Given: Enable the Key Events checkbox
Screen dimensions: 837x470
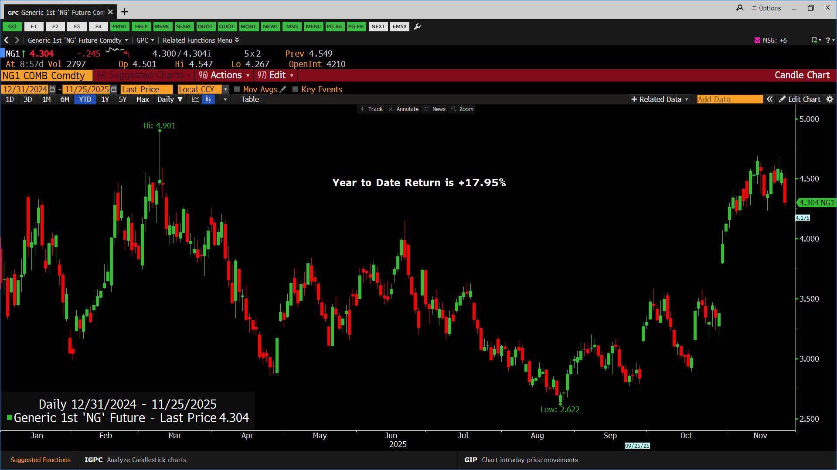Looking at the screenshot, I should (295, 89).
